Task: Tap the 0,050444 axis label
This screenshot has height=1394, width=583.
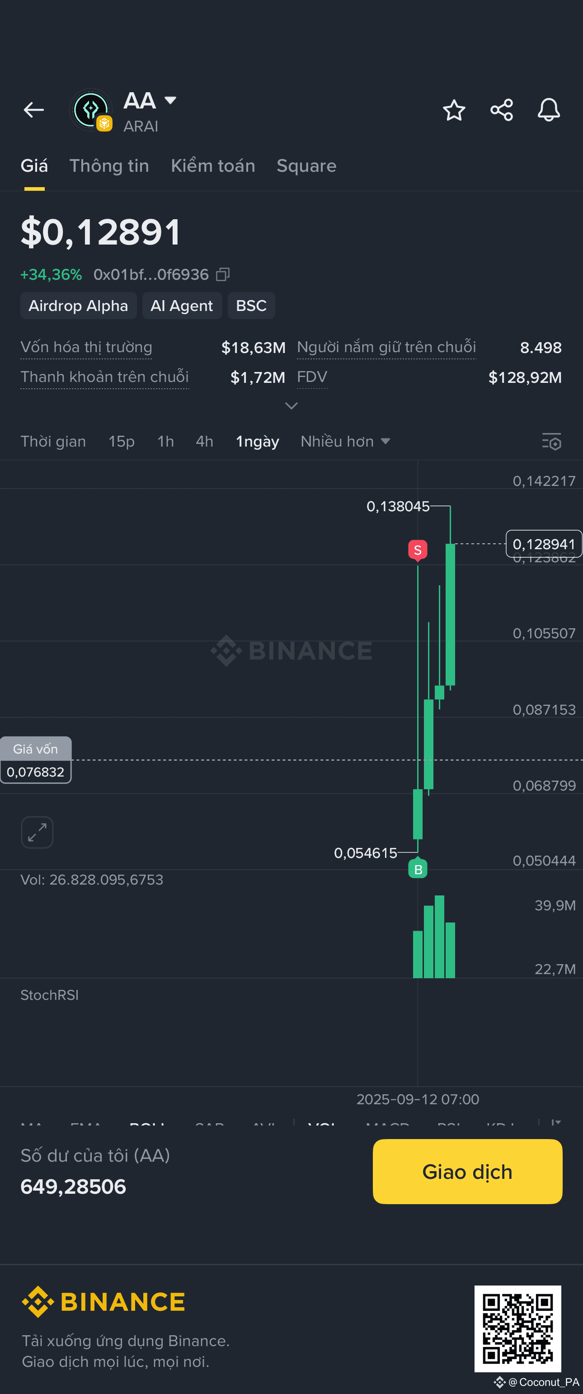Action: [544, 861]
